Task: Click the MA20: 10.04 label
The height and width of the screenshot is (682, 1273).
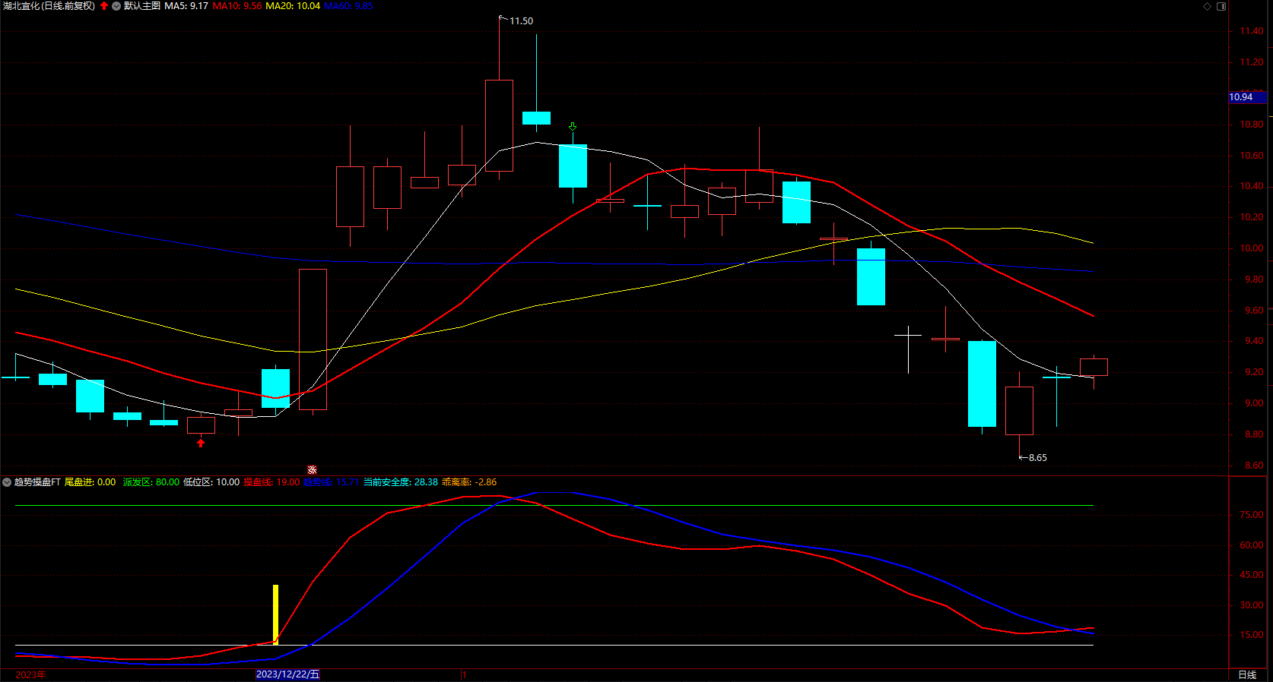Action: coord(293,6)
